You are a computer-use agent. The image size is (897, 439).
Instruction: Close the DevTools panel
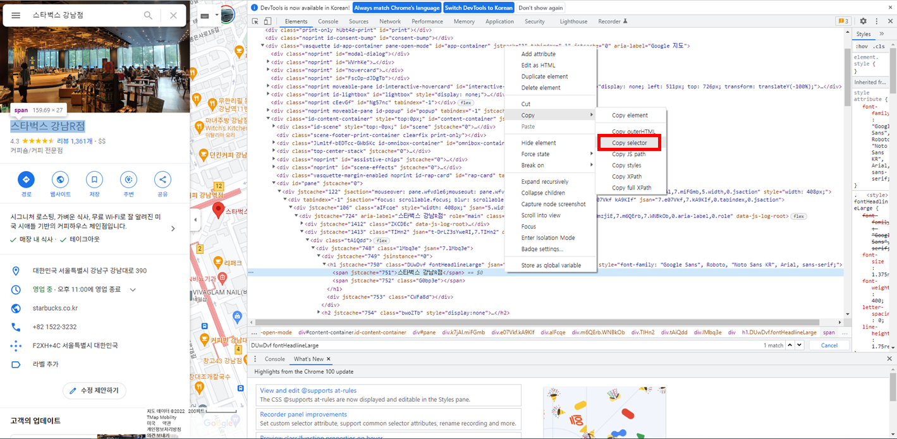point(889,21)
